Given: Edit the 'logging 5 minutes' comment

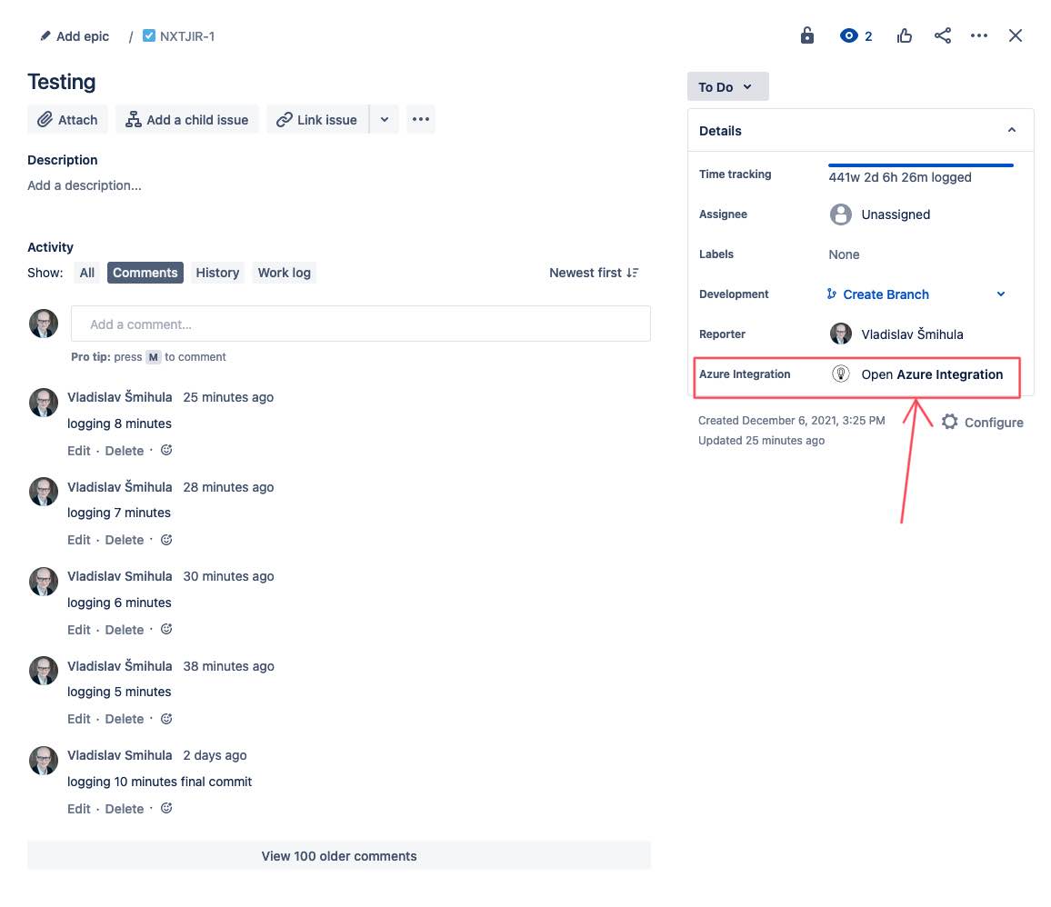Looking at the screenshot, I should coord(78,719).
